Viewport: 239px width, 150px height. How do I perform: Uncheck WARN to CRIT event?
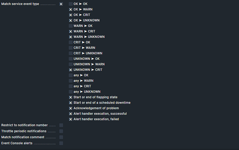(x=71, y=32)
